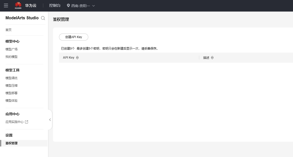293x157 pixels.
Task: Click the location pin icon
Action: coord(68,6)
